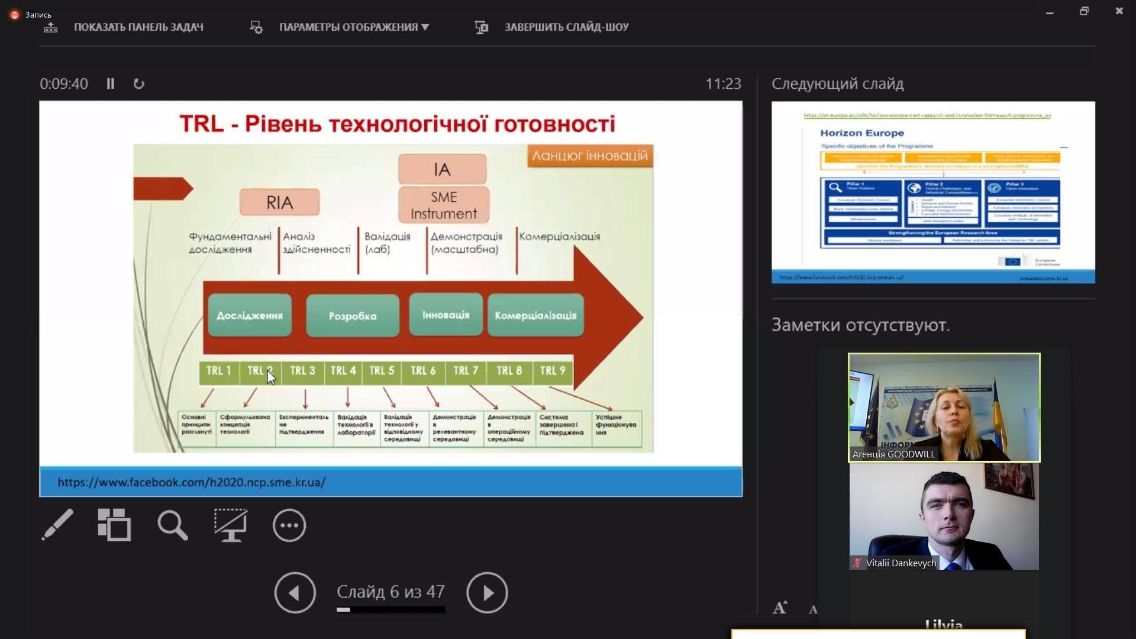
Task: Increase notes text size
Action: (780, 608)
